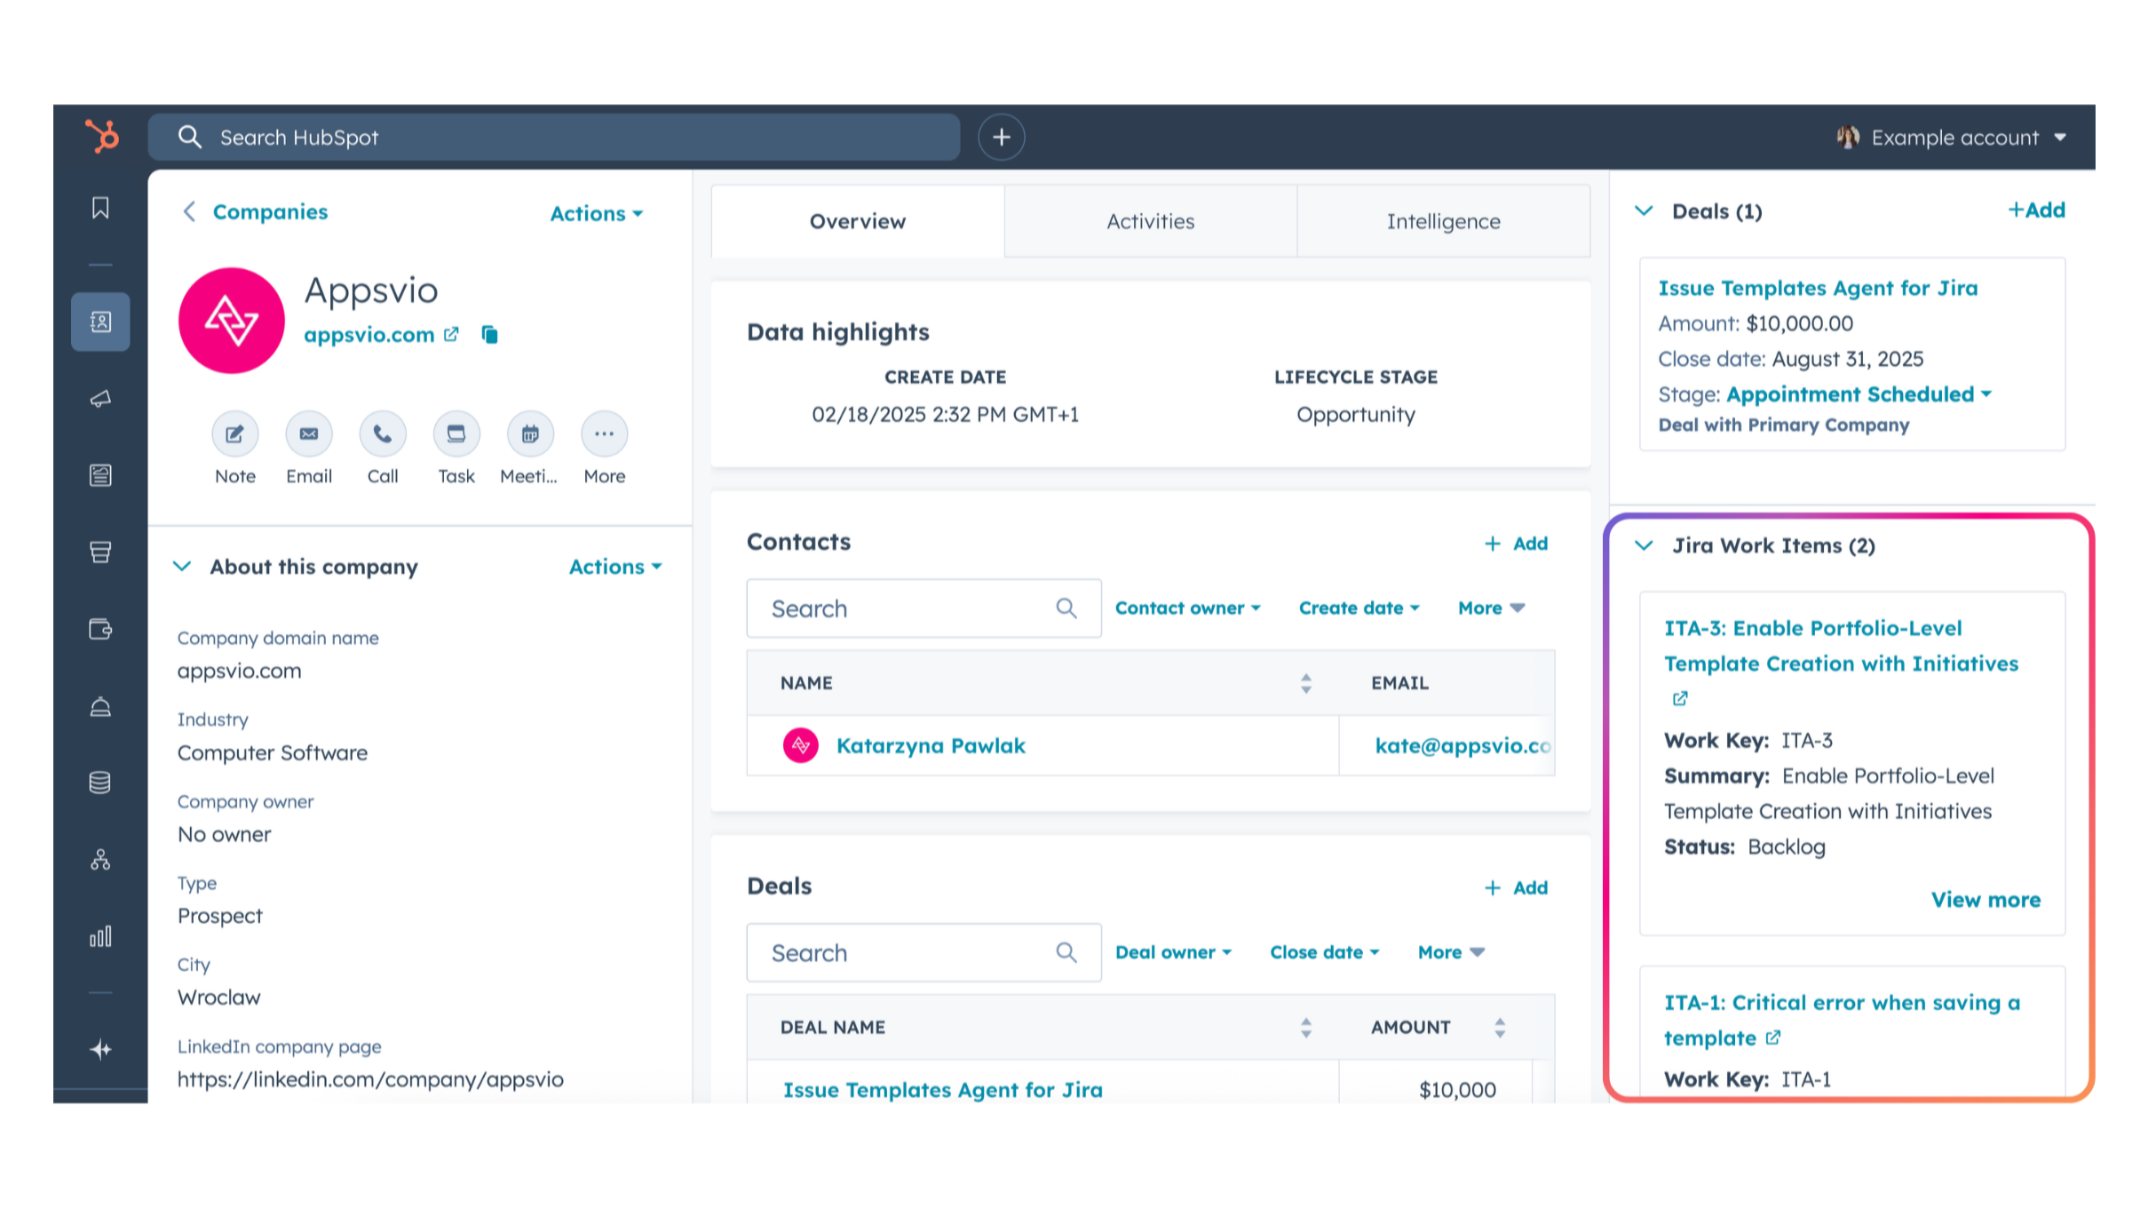Open contact Katarzyna Pawlak
Image resolution: width=2148 pixels, height=1209 pixels.
930,745
